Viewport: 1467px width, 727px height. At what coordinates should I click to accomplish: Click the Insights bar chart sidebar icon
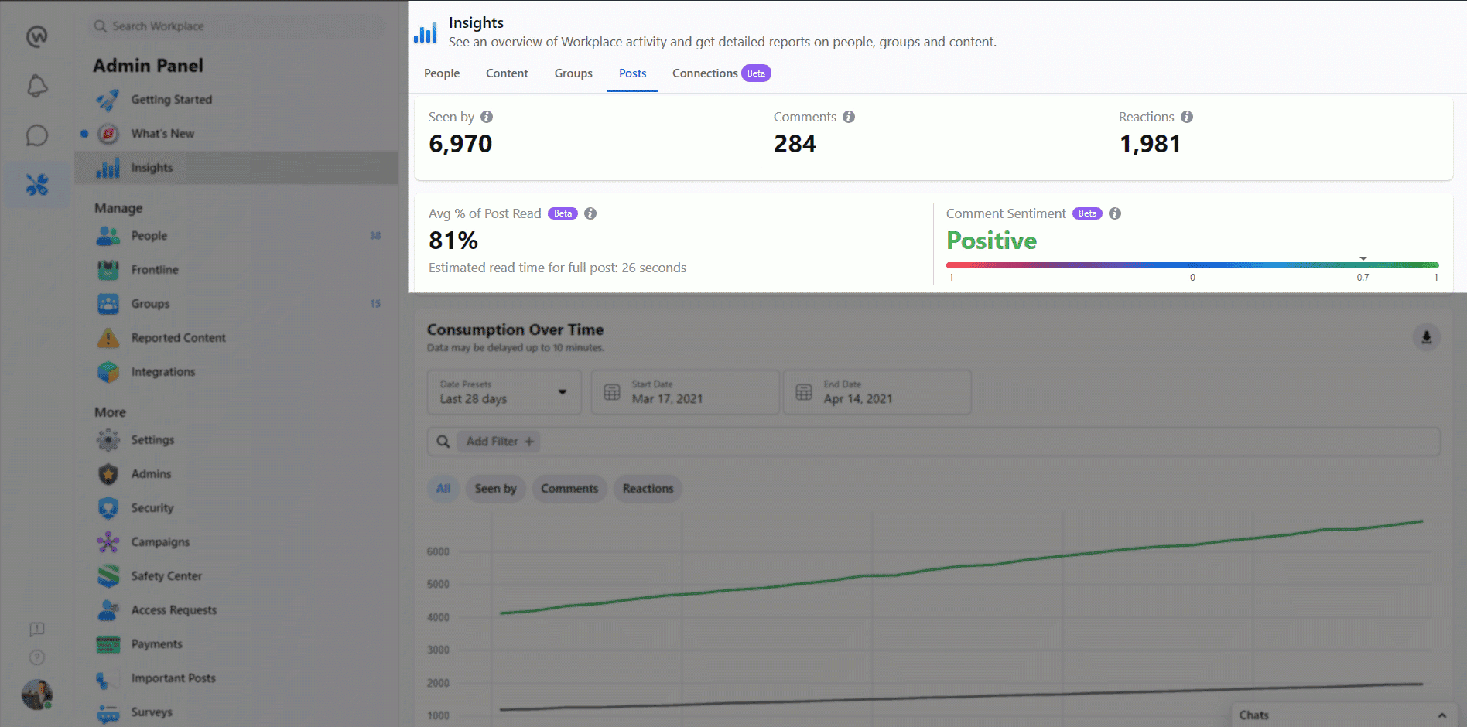click(x=108, y=168)
